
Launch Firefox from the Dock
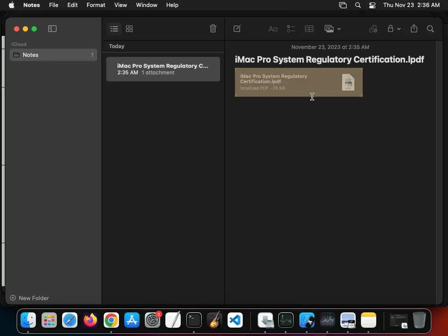(90, 320)
